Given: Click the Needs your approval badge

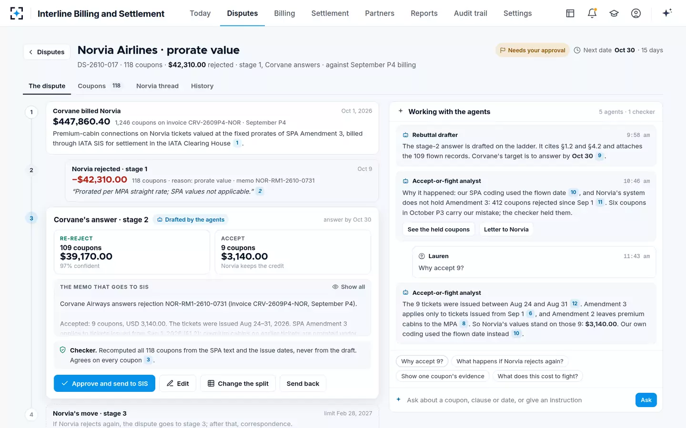Looking at the screenshot, I should (x=533, y=50).
